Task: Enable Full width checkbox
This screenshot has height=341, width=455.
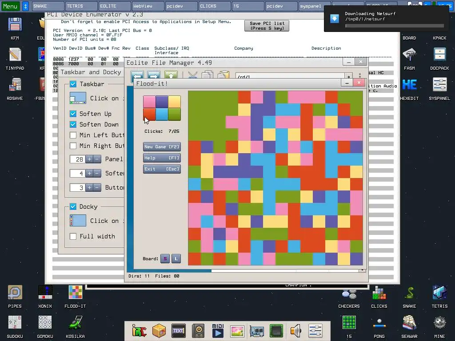Action: 73,236
